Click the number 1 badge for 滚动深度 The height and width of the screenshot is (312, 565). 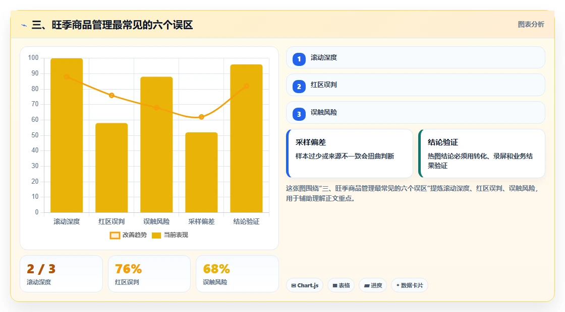point(299,59)
